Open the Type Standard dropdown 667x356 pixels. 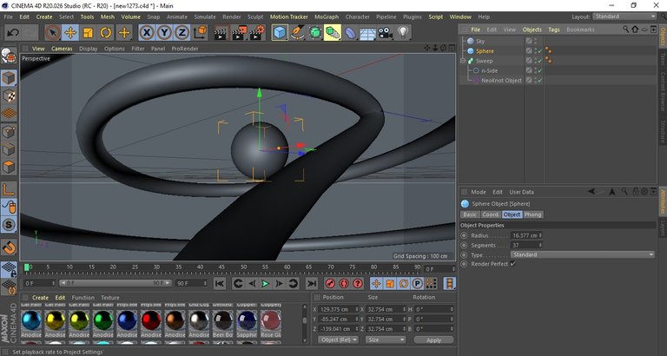(x=583, y=254)
